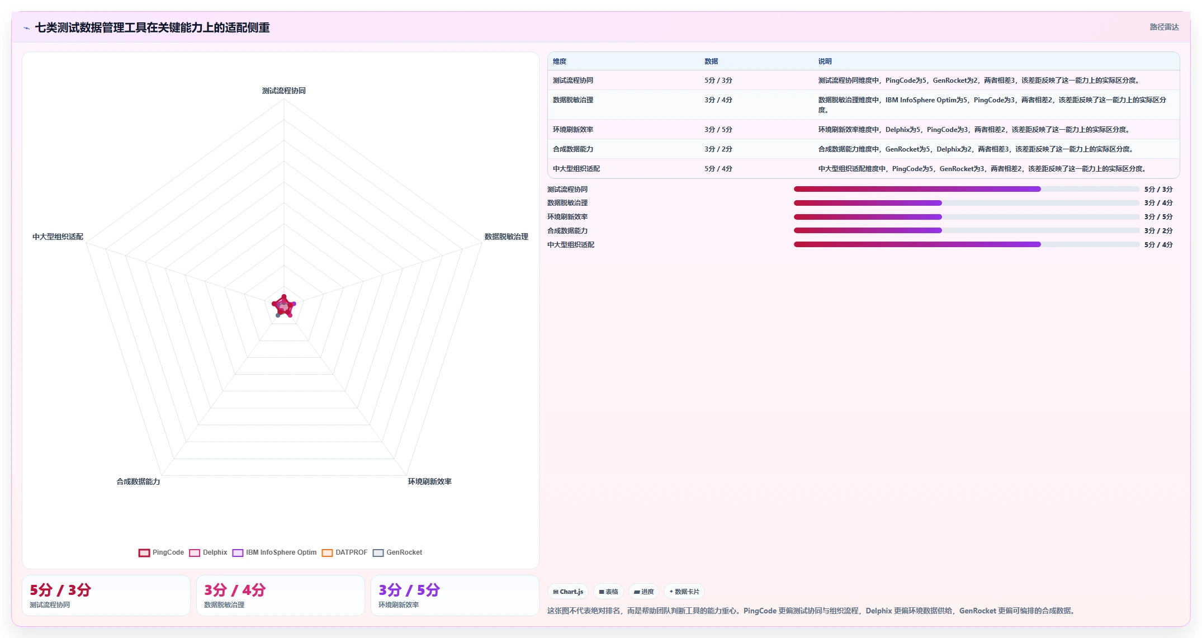
Task: Toggle DATPROF series in the legend
Action: point(344,552)
